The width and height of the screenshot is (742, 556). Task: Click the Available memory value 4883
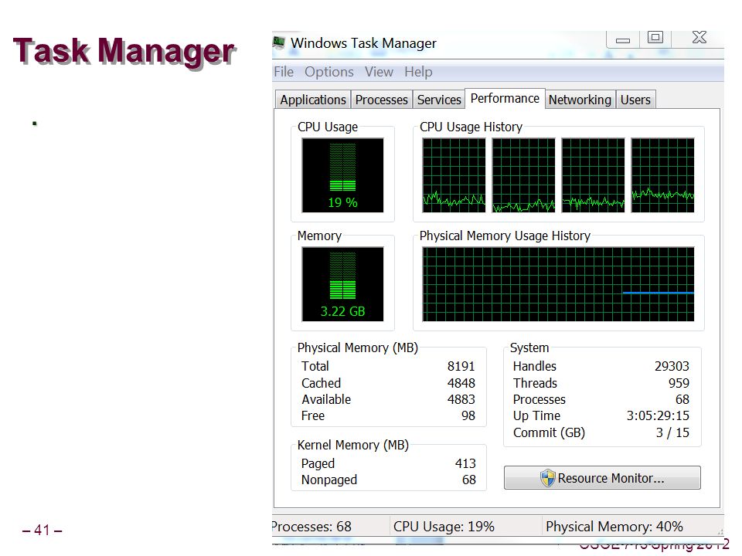[x=461, y=399]
